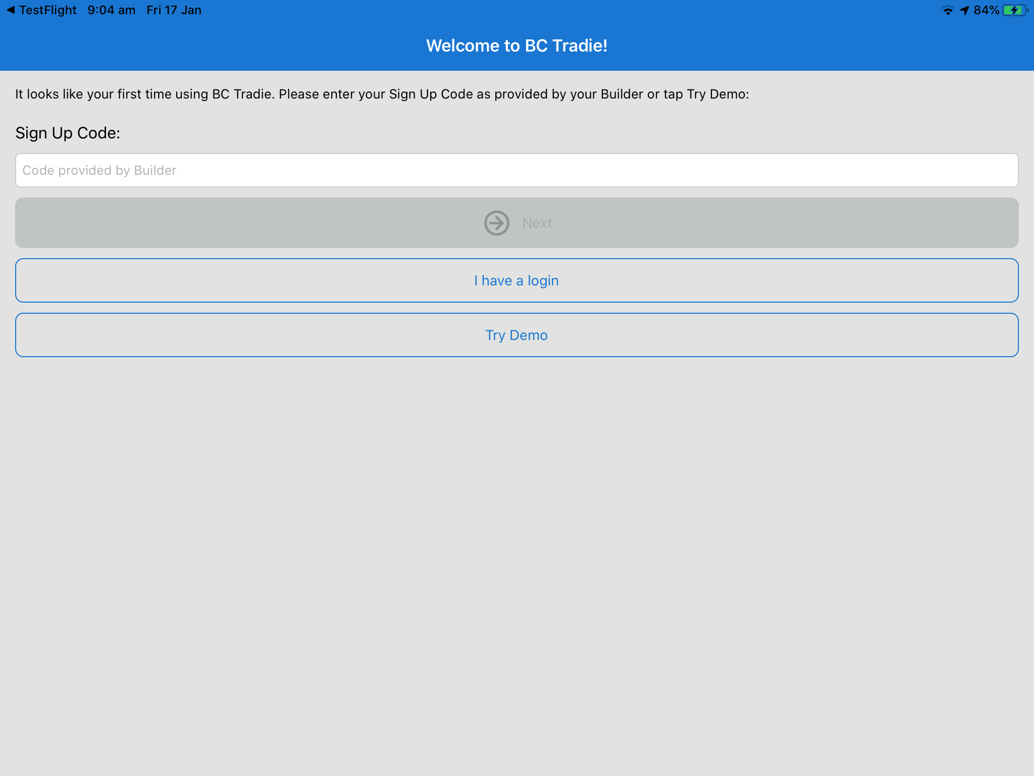Tap the greyed-out Next button
The width and height of the screenshot is (1034, 776).
pyautogui.click(x=516, y=223)
